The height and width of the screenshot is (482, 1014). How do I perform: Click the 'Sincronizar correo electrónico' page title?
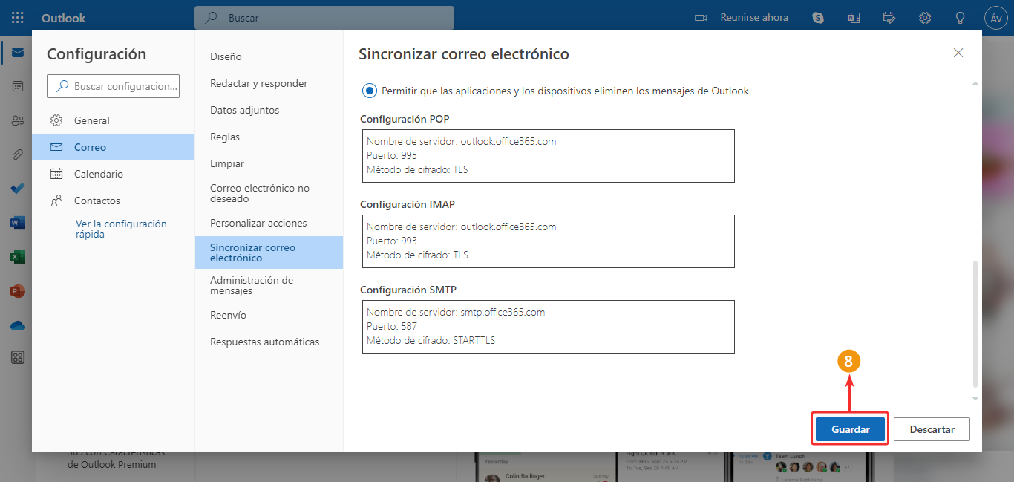[x=464, y=53]
